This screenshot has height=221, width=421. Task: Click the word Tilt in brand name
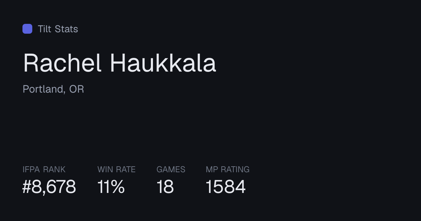45,29
